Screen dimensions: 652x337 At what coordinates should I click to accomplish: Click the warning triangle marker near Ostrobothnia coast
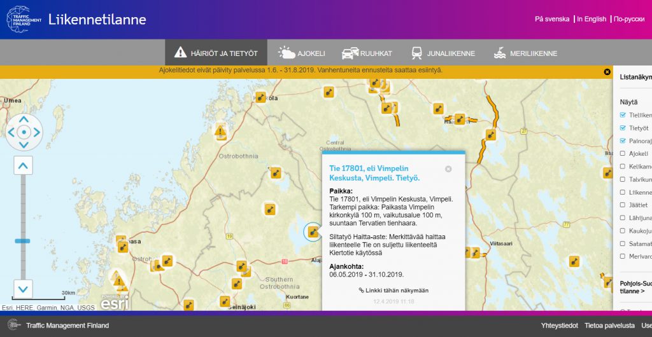[220, 132]
